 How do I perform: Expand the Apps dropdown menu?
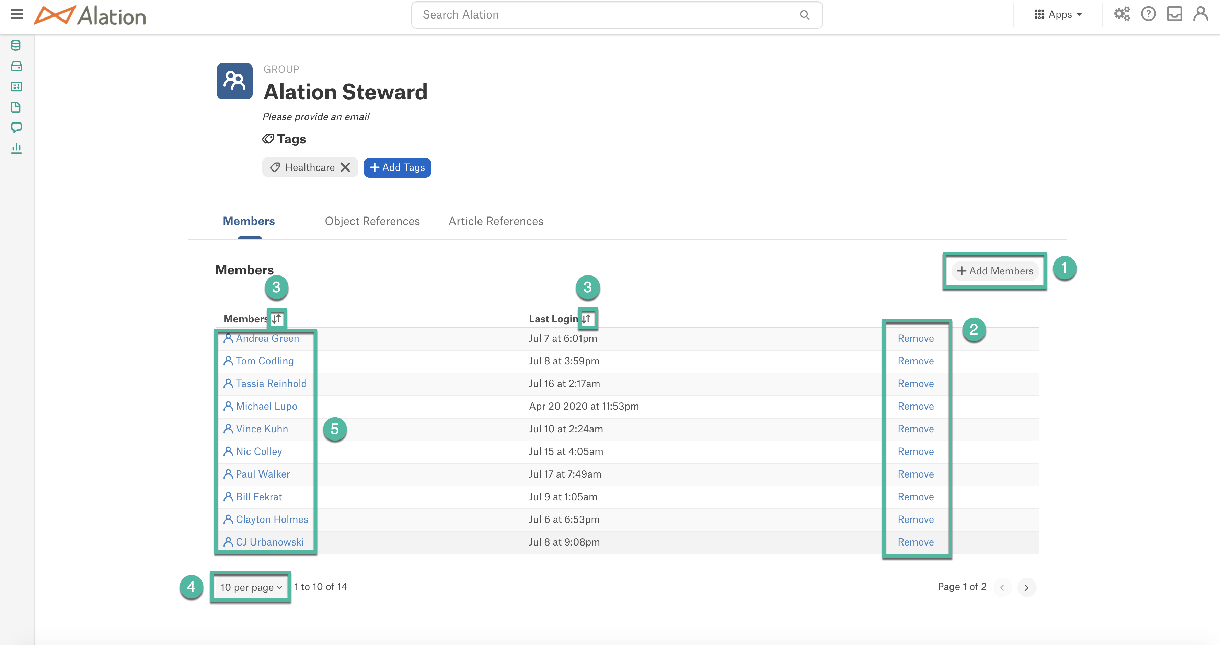click(1058, 15)
